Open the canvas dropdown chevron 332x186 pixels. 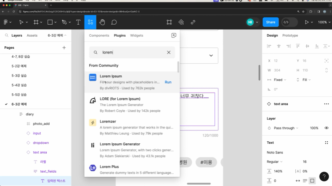tap(211, 56)
